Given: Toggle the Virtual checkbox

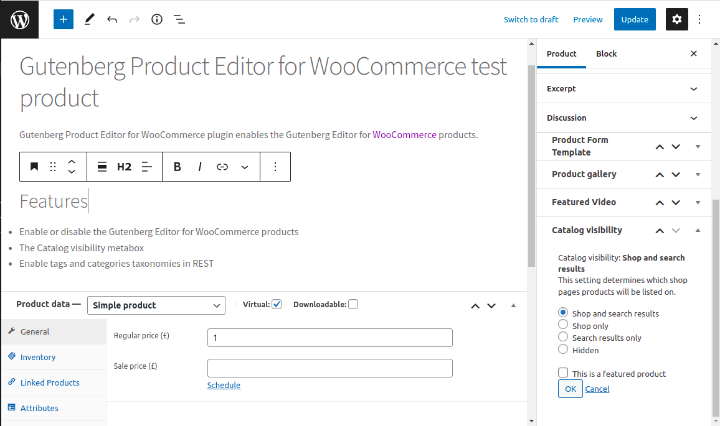Looking at the screenshot, I should (277, 305).
